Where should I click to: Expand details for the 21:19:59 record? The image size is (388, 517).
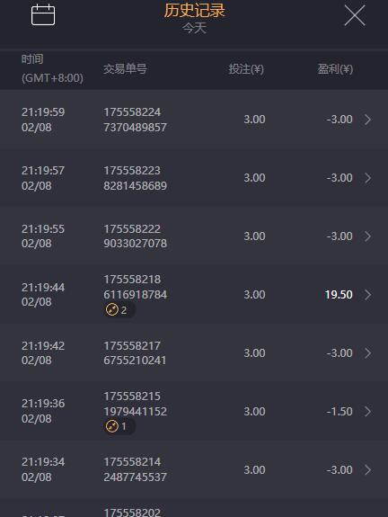coord(368,120)
